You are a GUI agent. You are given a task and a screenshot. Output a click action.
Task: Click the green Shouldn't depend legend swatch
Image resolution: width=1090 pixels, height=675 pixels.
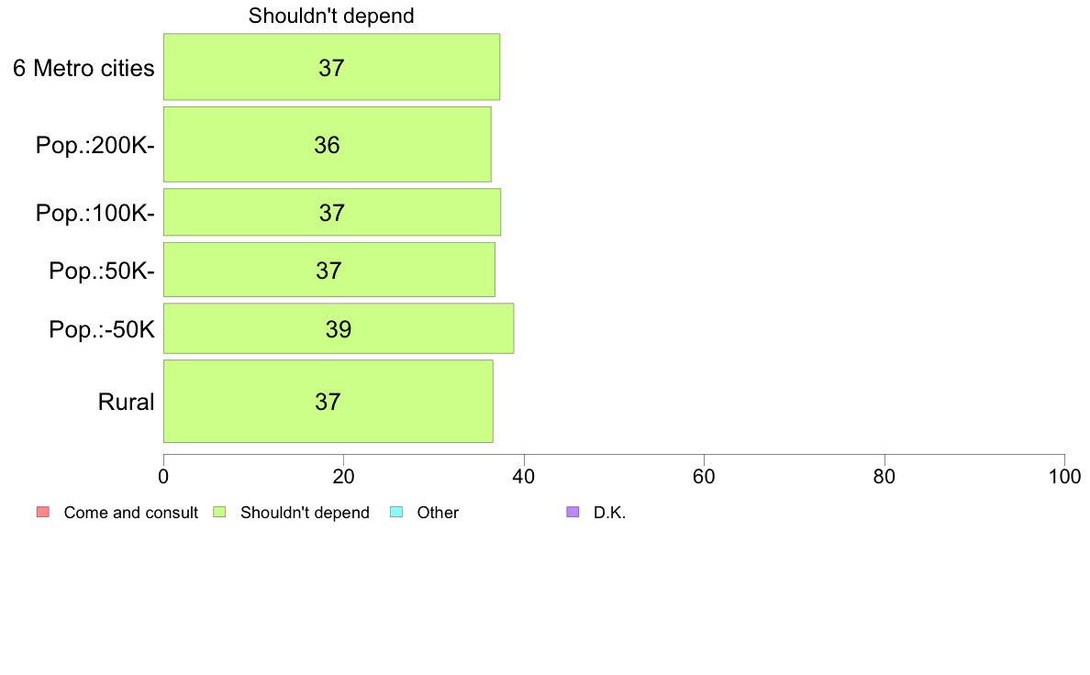[x=219, y=513]
